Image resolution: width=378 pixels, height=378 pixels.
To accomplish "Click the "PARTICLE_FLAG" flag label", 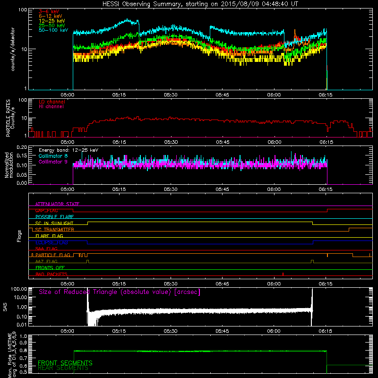I will click(53, 255).
